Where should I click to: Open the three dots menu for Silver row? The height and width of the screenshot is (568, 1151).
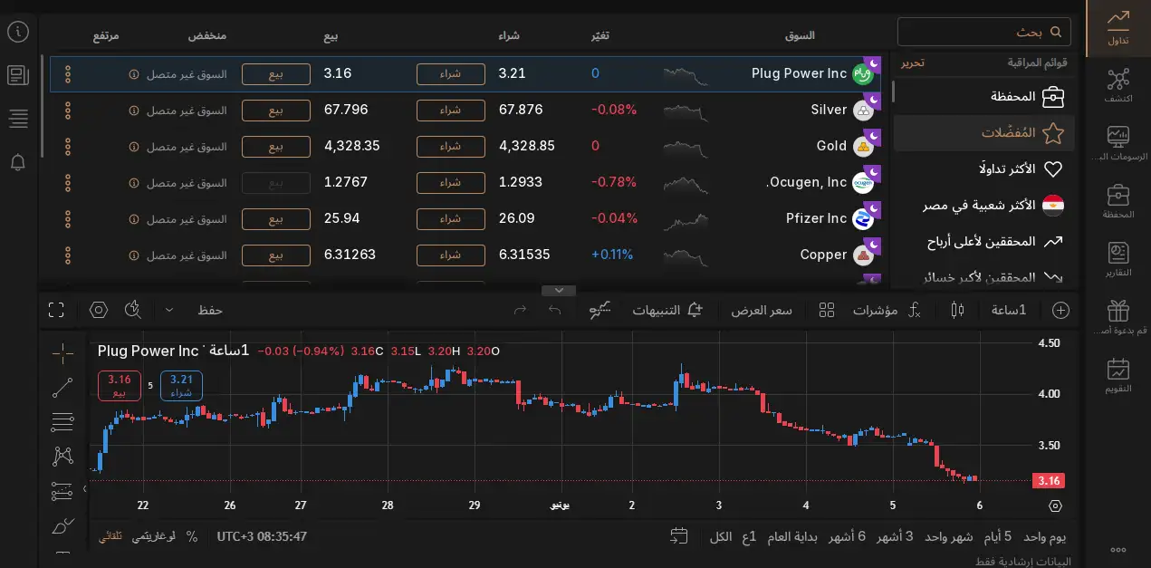pyautogui.click(x=68, y=111)
